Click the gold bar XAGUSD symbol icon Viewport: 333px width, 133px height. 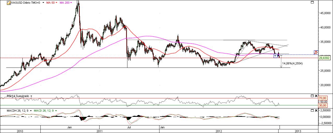pos(9,2)
